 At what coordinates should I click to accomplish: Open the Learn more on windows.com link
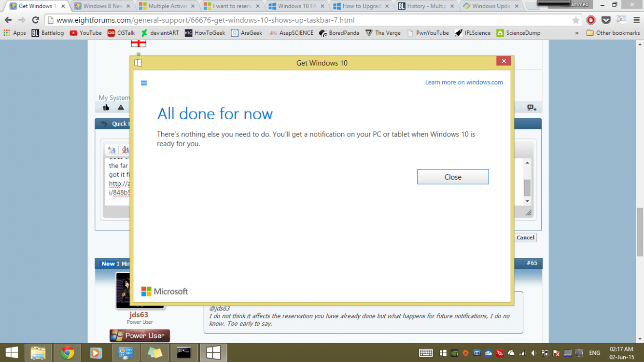pos(464,83)
